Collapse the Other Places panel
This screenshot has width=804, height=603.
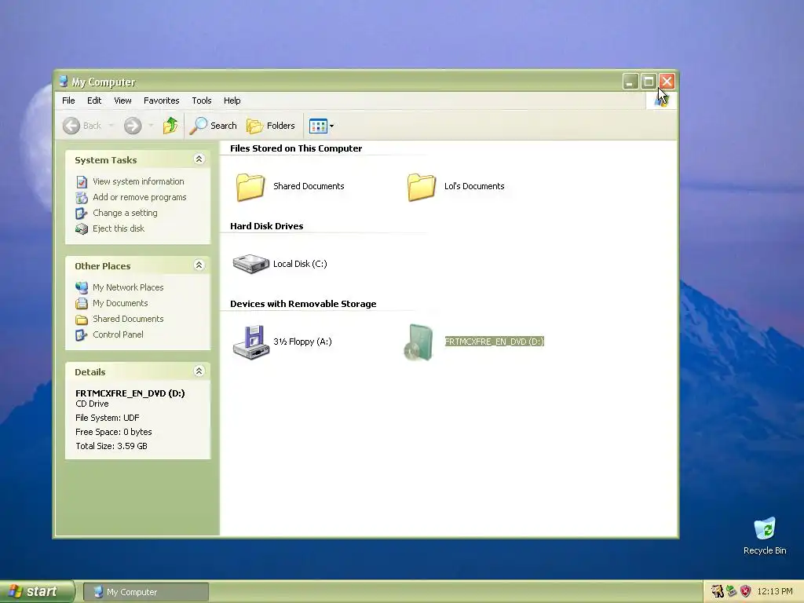(x=199, y=265)
